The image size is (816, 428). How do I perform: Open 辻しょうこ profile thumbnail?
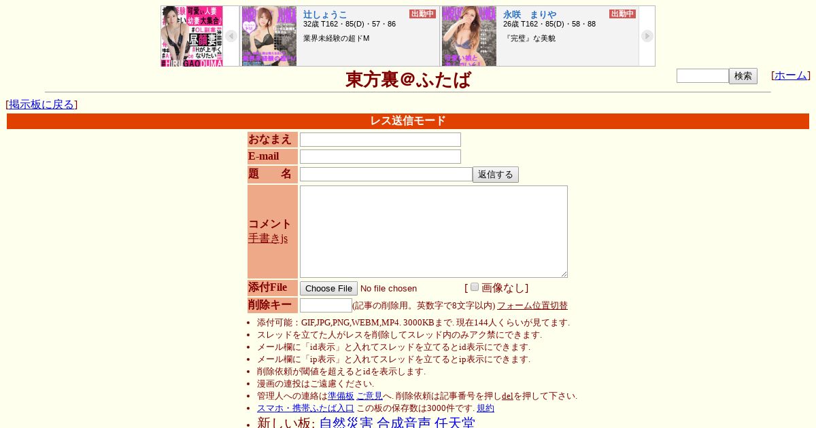[269, 36]
